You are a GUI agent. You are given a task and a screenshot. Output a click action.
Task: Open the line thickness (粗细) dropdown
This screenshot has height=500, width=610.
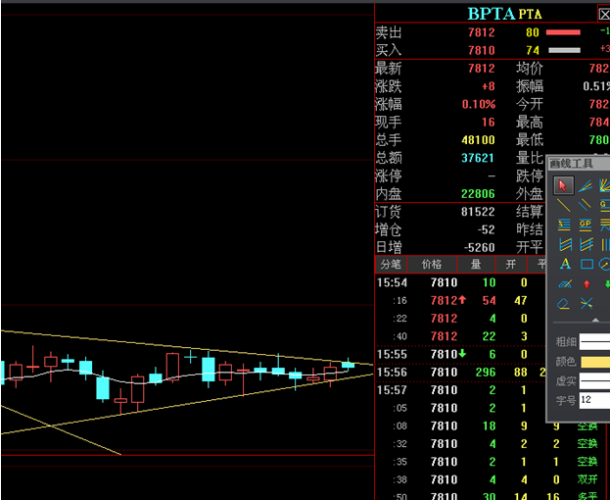[x=594, y=342]
